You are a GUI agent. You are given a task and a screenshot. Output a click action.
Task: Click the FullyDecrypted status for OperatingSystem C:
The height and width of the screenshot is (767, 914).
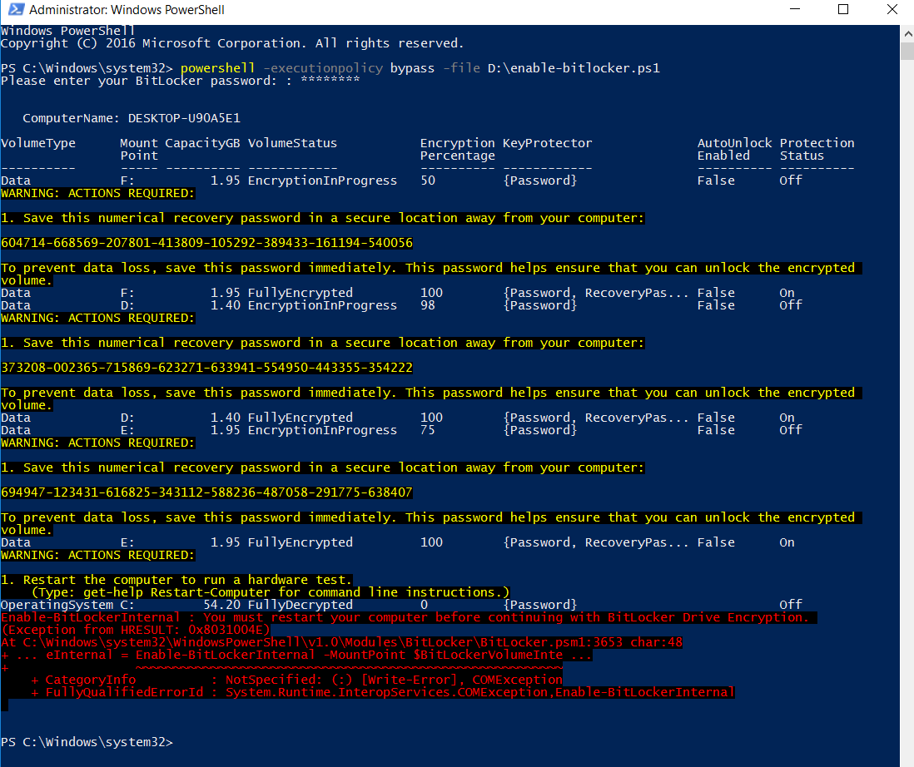pos(300,605)
